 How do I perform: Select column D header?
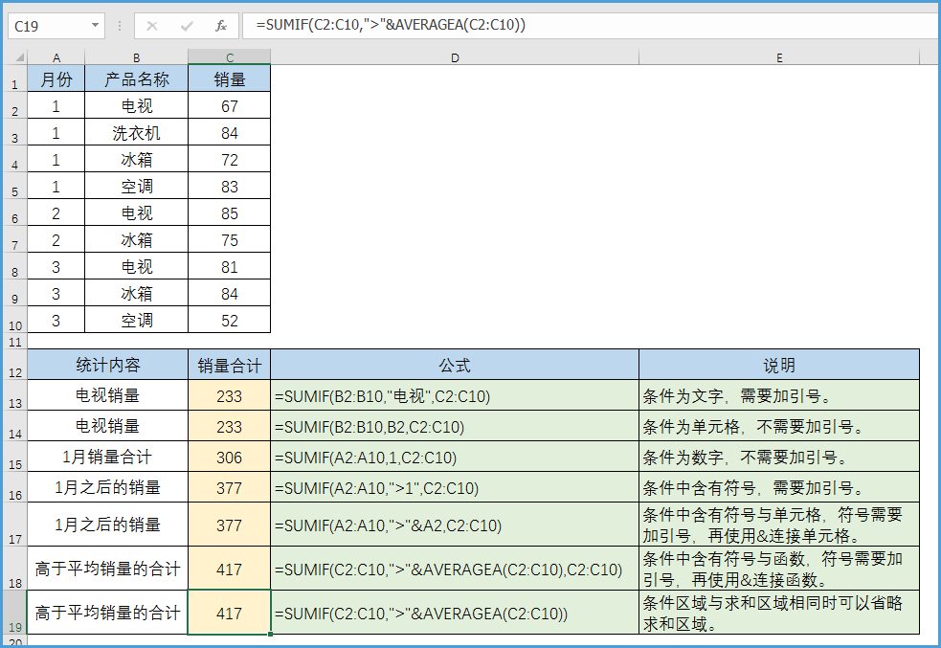coord(455,57)
